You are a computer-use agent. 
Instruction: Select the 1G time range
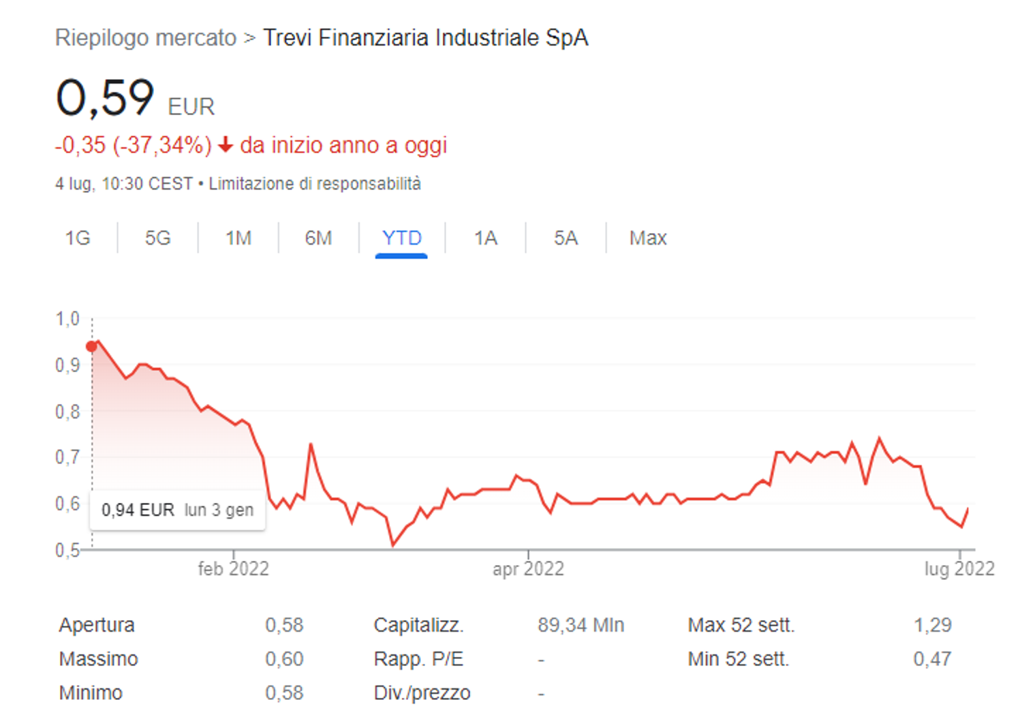point(78,238)
